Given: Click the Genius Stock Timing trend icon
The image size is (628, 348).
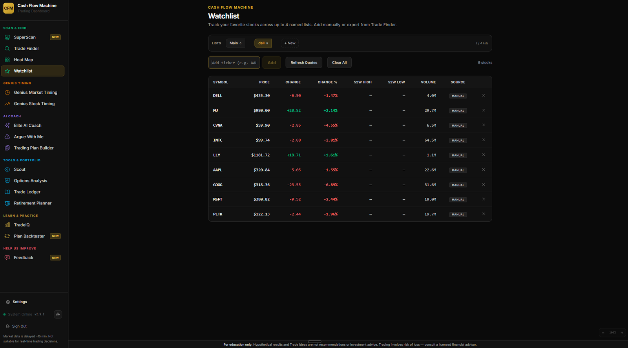Looking at the screenshot, I should [x=7, y=104].
